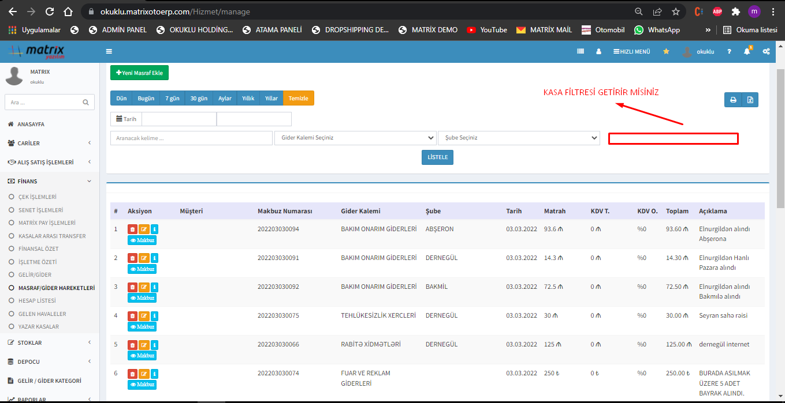
Task: Click the Yeni Masraf Ekle button
Action: point(139,73)
